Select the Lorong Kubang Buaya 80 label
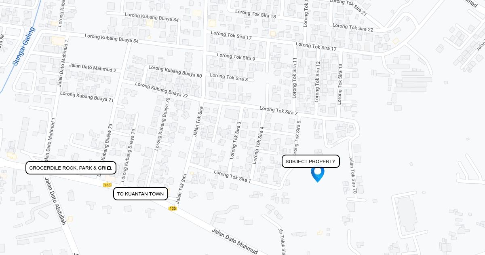 (x=175, y=72)
